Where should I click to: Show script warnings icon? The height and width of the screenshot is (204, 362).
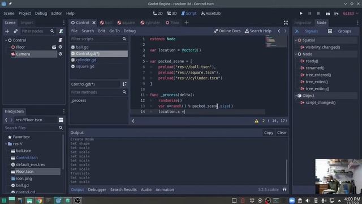tap(256, 121)
